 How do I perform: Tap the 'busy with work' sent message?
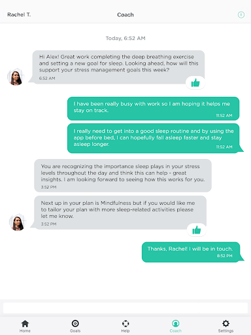153,109
